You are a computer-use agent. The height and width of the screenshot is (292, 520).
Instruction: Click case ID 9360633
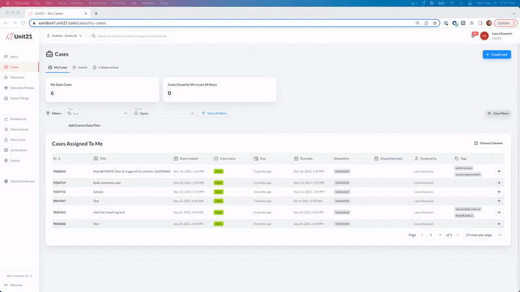pyautogui.click(x=59, y=171)
